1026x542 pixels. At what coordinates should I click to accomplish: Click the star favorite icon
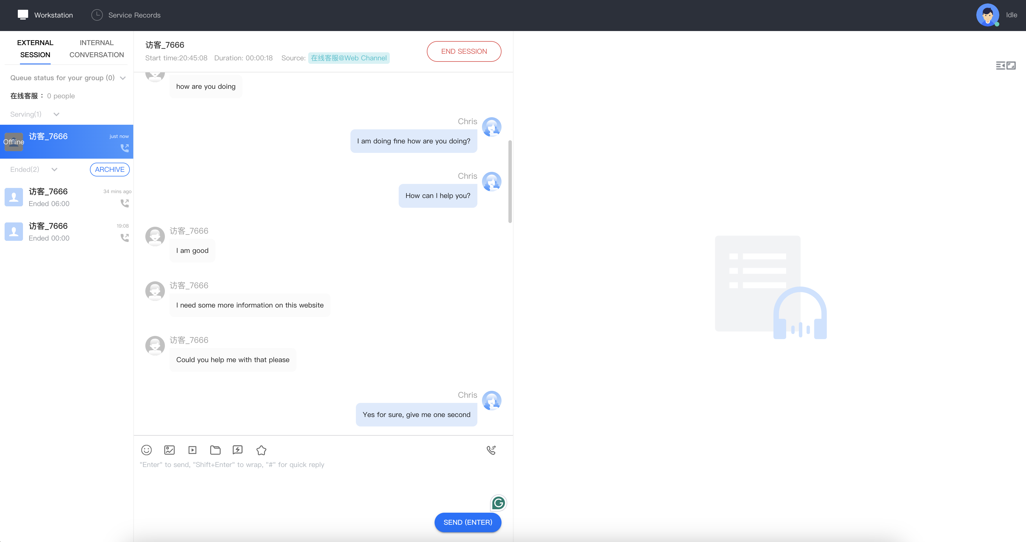(261, 450)
